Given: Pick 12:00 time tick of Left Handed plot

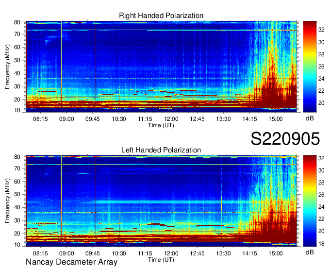Looking at the screenshot, I should (x=171, y=253).
